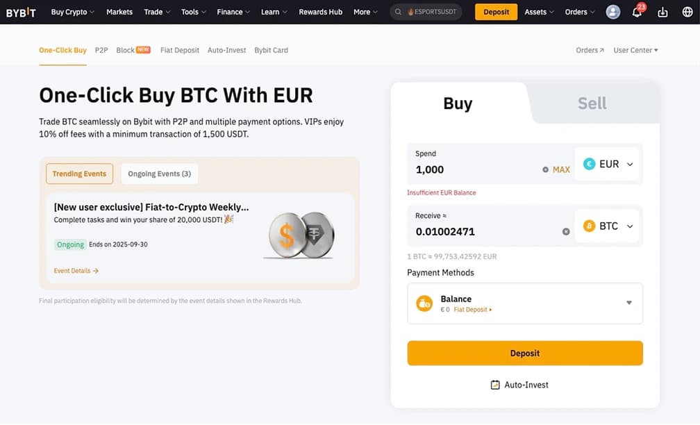Click the search magnifier icon
Viewport: 700px width, 425px height.
(398, 12)
